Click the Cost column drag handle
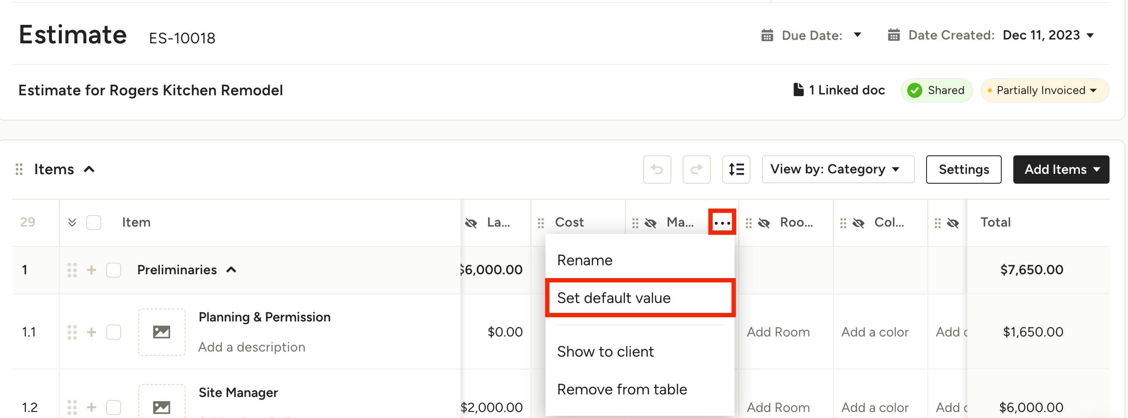This screenshot has width=1128, height=418. [x=541, y=223]
